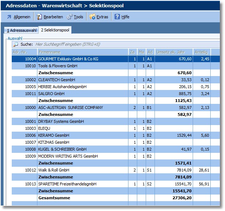Image resolution: width=225 pixels, height=211 pixels.
Task: Select the Selektionspool tab
Action: click(x=55, y=30)
